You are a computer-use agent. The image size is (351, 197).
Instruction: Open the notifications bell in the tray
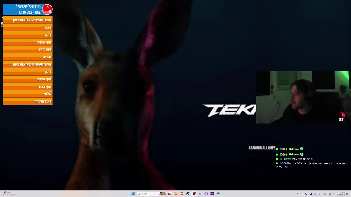point(347,194)
